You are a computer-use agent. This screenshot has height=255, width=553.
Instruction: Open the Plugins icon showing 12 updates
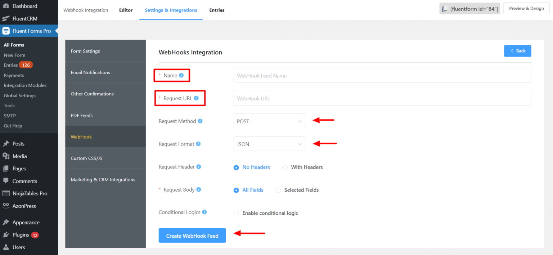[x=6, y=234]
